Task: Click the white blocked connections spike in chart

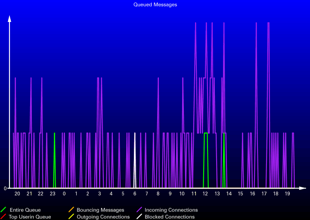Action: 135,159
